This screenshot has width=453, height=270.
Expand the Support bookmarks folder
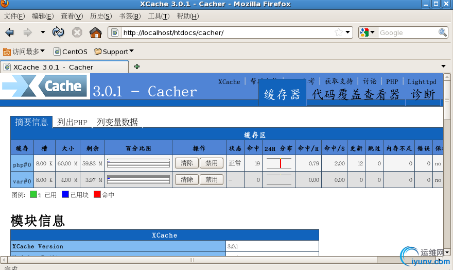point(114,52)
